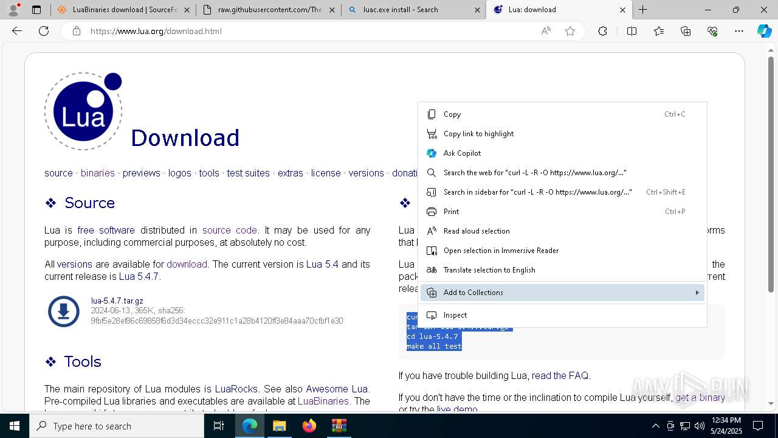Choose Inspect from context menu
The image size is (778, 438).
pos(562,315)
